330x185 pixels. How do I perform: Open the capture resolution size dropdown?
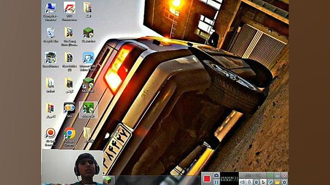253,175
